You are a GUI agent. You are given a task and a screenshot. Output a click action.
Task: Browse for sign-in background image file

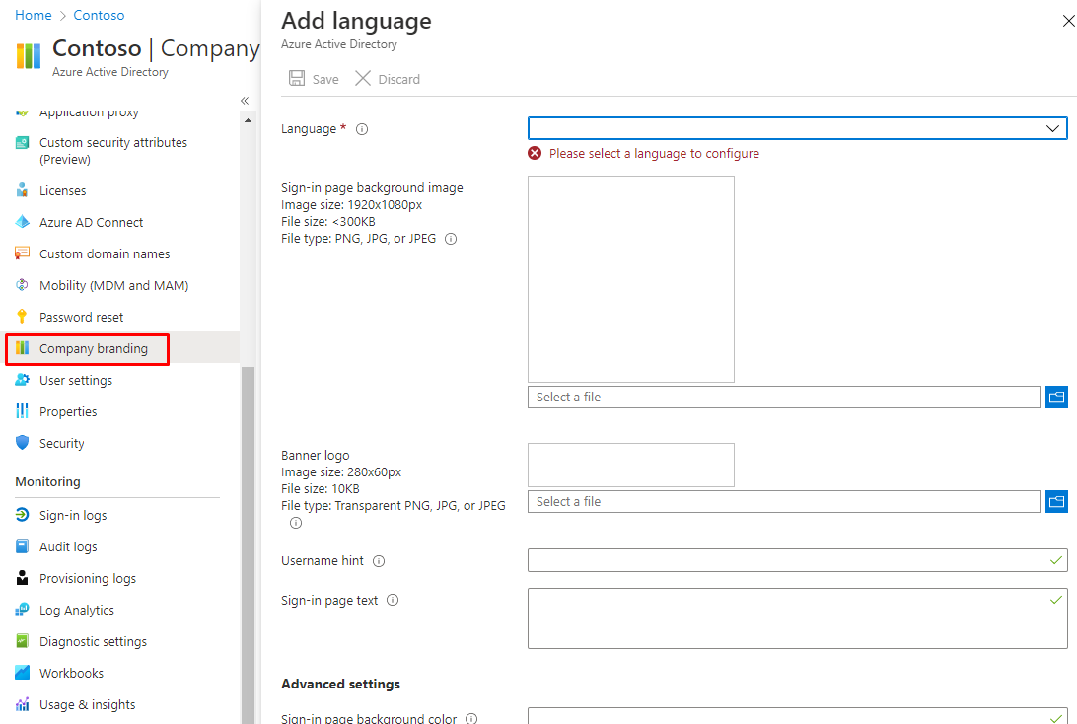click(1056, 397)
